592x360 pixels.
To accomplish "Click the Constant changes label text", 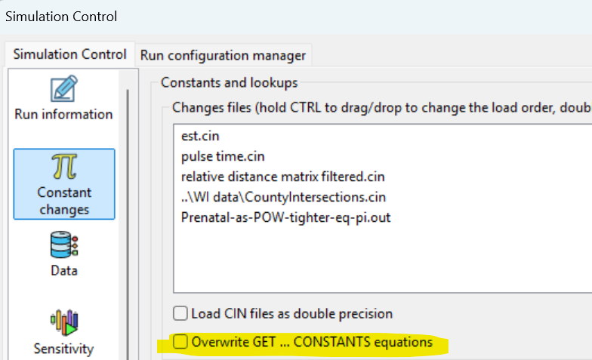I will (x=64, y=201).
